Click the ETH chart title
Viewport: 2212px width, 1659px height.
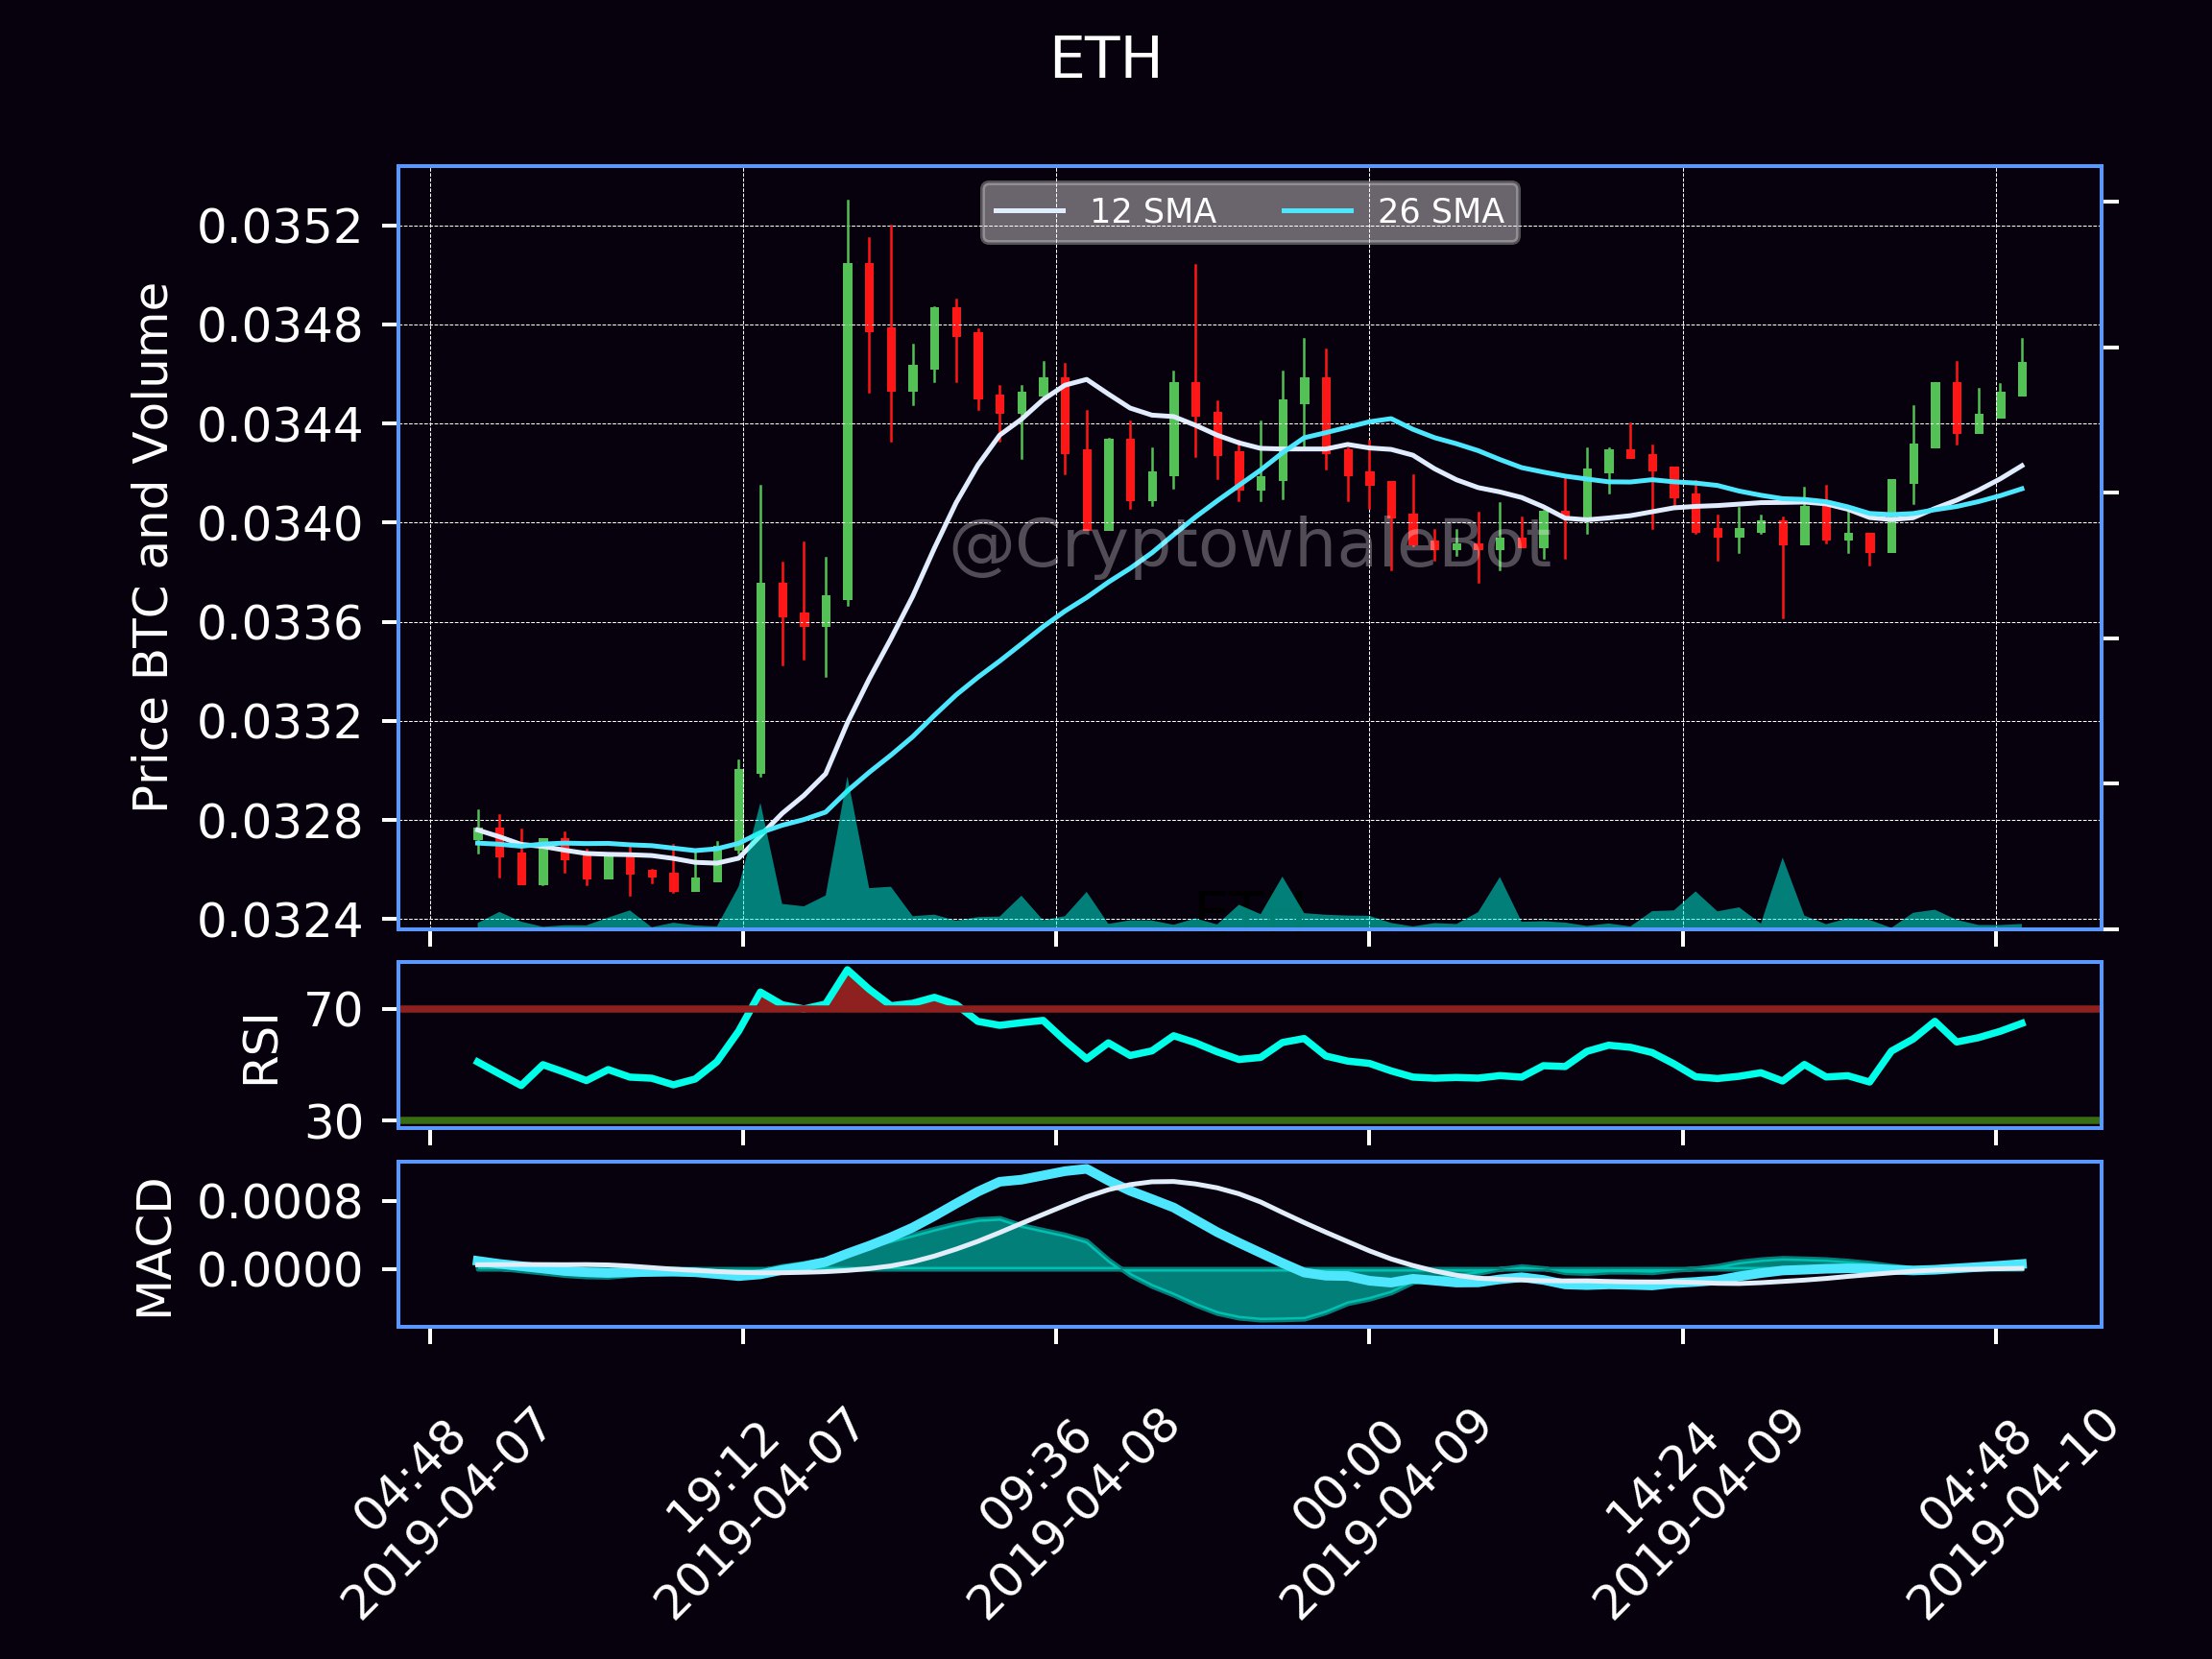click(x=1105, y=59)
